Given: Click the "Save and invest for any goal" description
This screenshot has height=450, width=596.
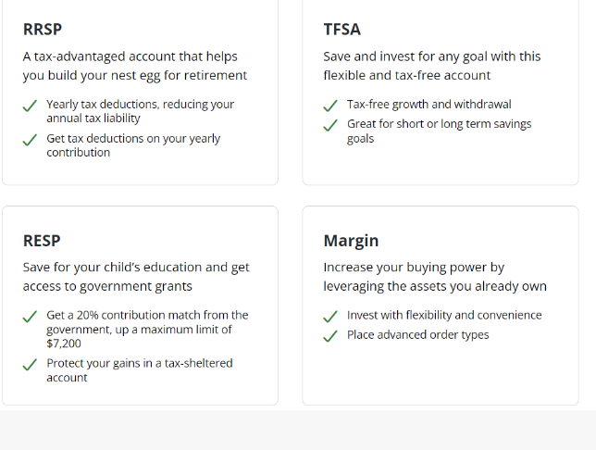Looking at the screenshot, I should pos(431,66).
